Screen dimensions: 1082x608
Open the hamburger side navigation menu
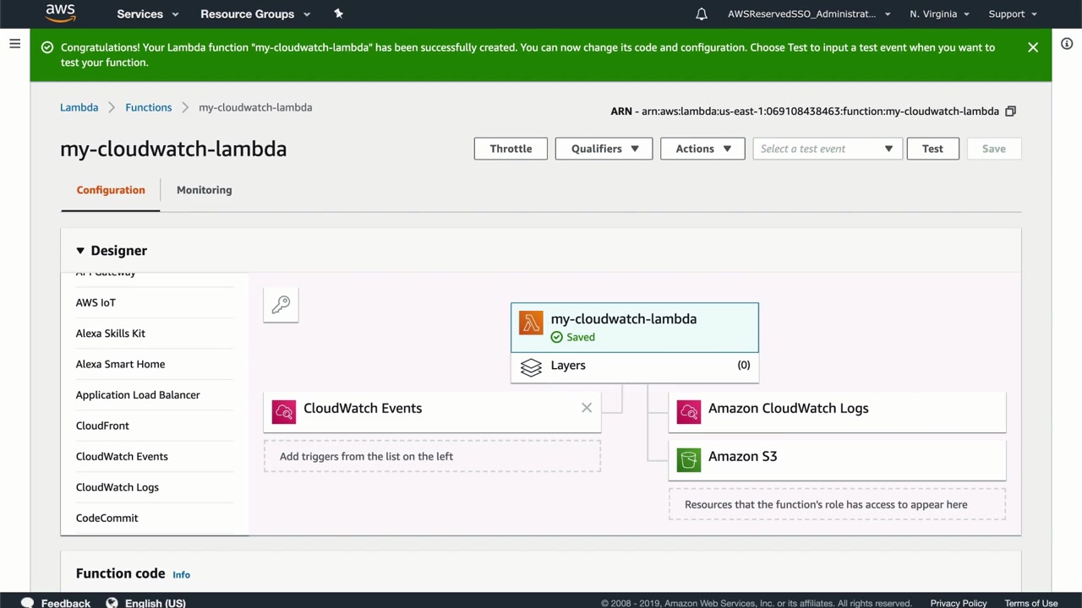tap(14, 43)
